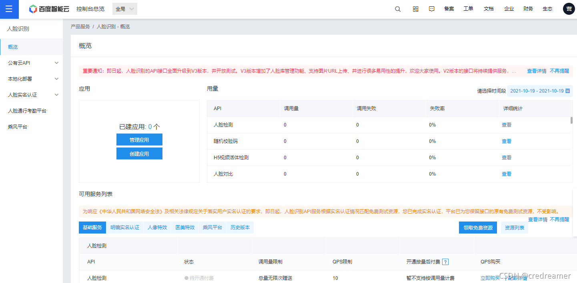Open 财务 in the top menu
This screenshot has height=283, width=577.
[528, 9]
